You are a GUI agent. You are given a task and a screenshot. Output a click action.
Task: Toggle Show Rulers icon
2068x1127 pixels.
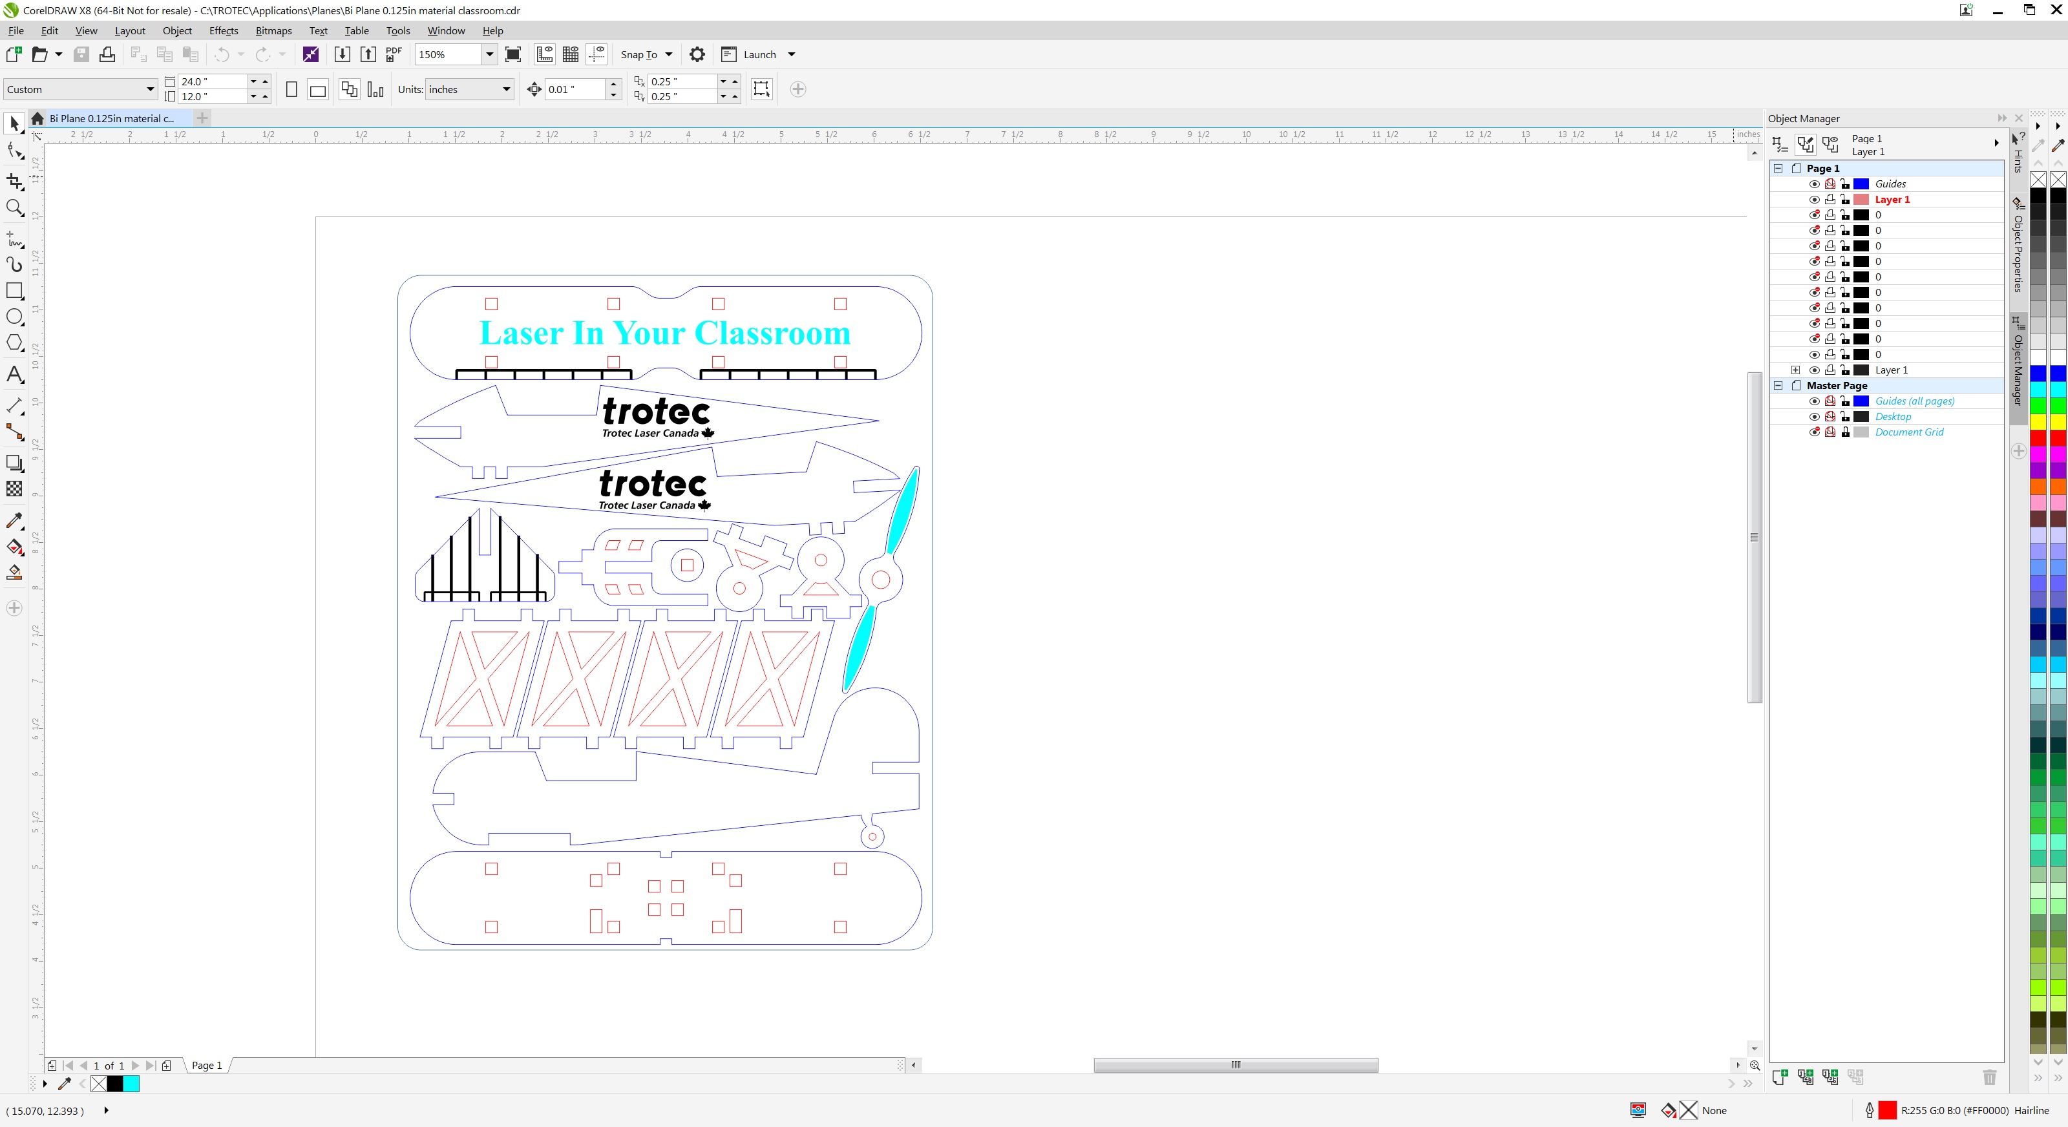(545, 54)
